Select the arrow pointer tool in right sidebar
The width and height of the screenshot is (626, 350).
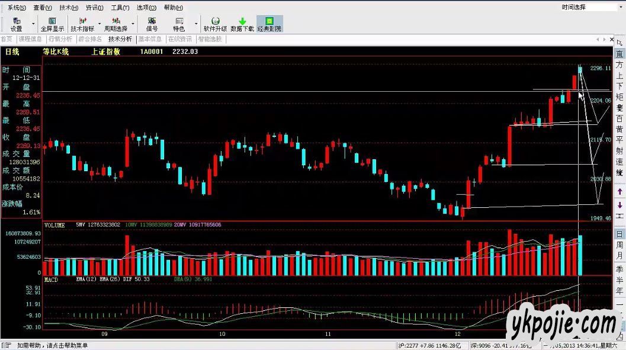pos(619,42)
